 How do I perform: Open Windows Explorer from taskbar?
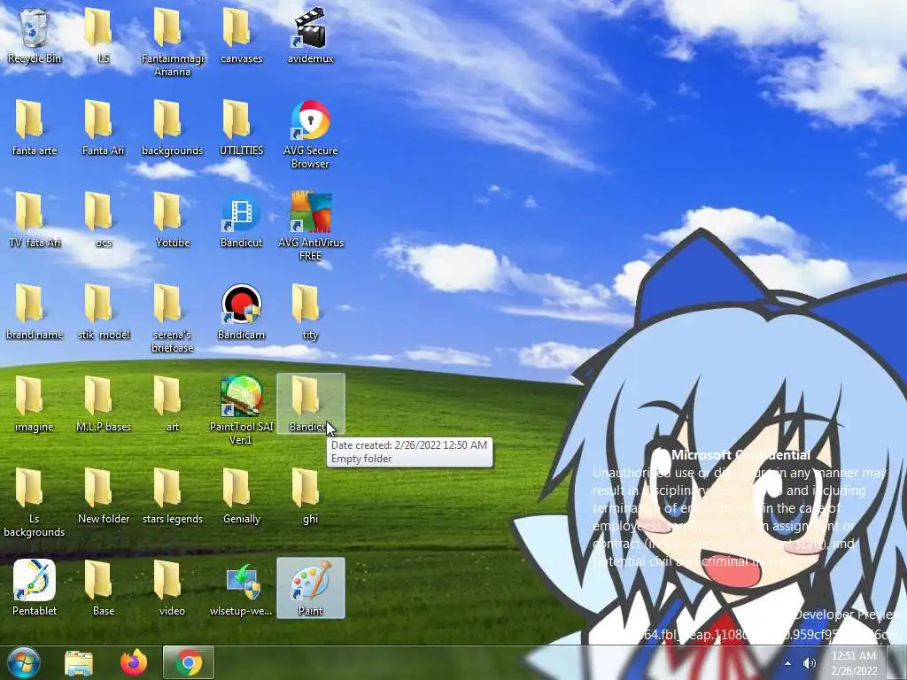79,662
